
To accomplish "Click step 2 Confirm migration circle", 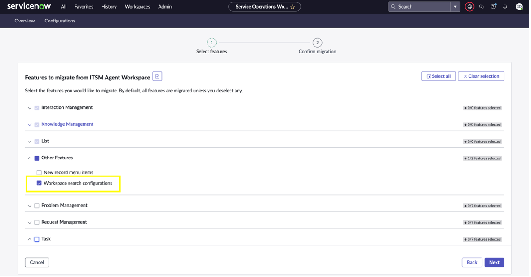I will tap(317, 43).
